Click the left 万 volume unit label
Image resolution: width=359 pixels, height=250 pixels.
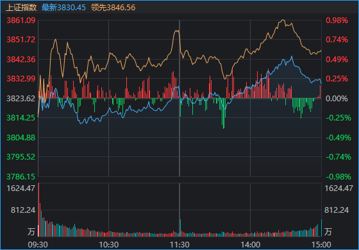click(x=31, y=231)
